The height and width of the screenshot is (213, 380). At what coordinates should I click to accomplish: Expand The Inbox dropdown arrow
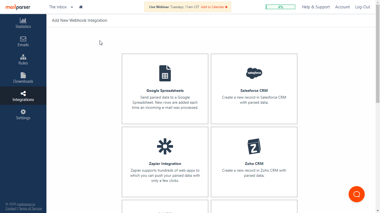tap(72, 7)
